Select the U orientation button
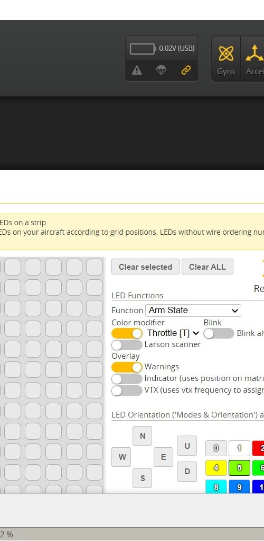 click(187, 446)
